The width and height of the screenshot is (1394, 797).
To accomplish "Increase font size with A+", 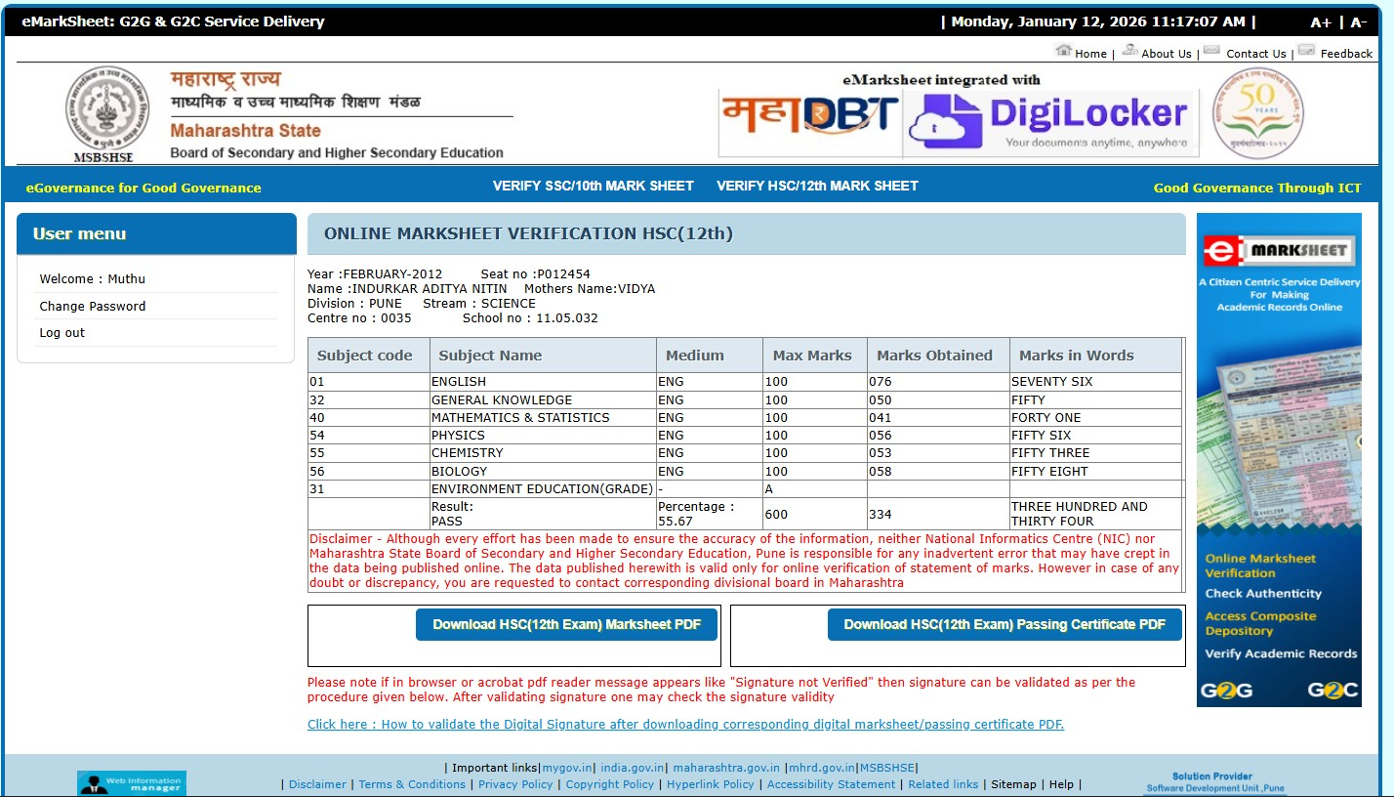I will click(x=1320, y=22).
